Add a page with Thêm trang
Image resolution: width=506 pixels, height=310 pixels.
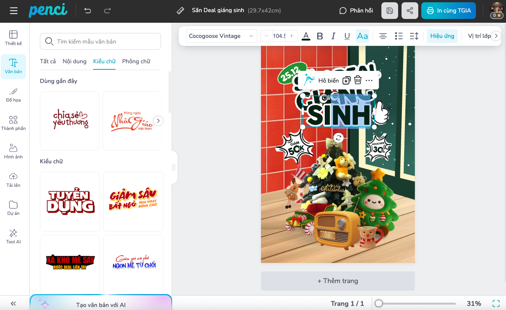coord(338,281)
